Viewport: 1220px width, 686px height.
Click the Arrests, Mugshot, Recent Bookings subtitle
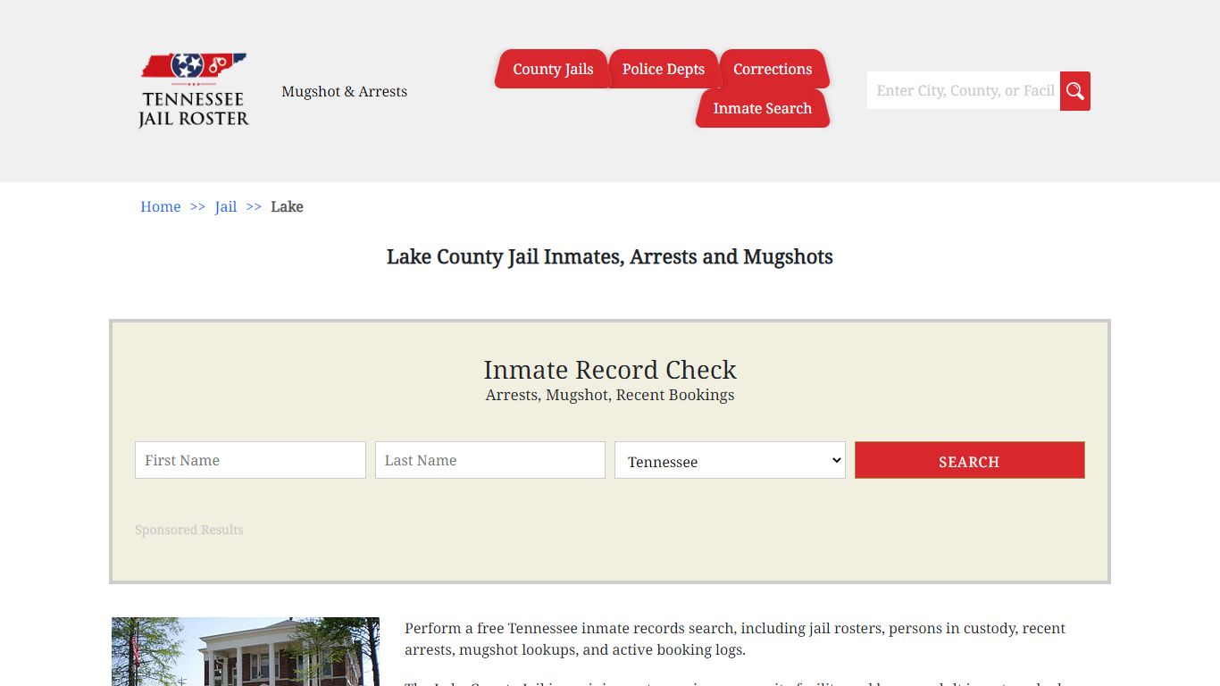coord(610,395)
